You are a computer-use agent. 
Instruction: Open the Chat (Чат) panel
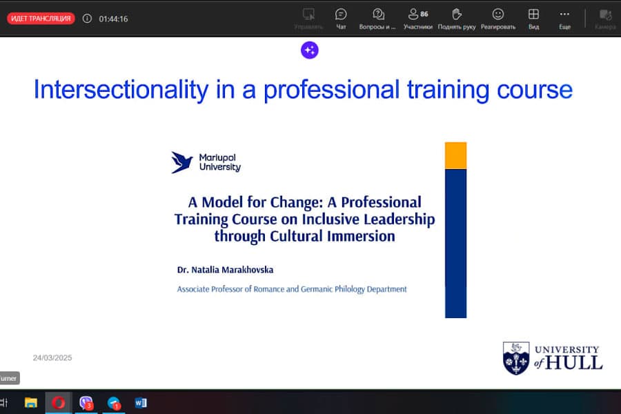coord(341,18)
